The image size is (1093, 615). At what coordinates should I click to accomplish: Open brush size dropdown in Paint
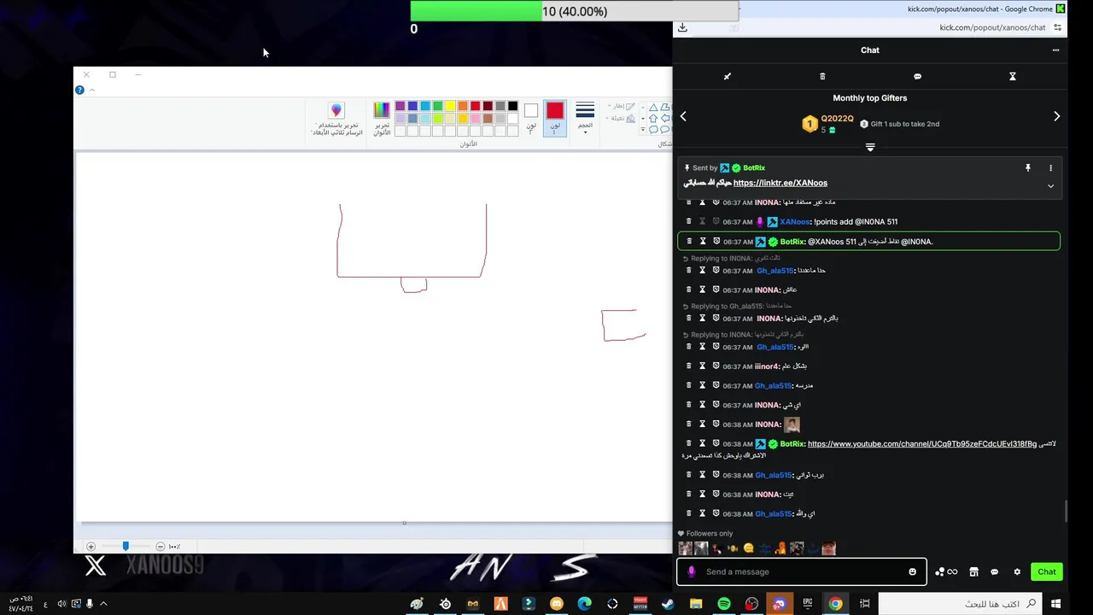[585, 118]
